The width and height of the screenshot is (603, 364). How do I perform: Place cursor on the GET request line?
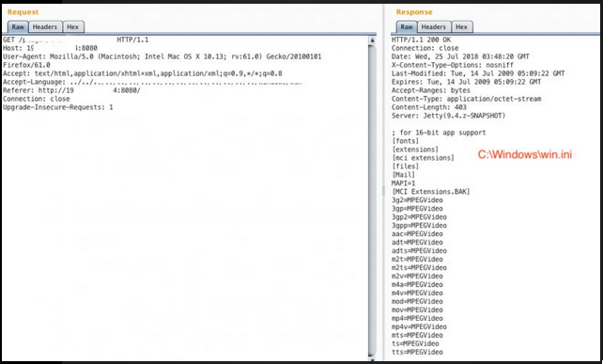pyautogui.click(x=76, y=40)
